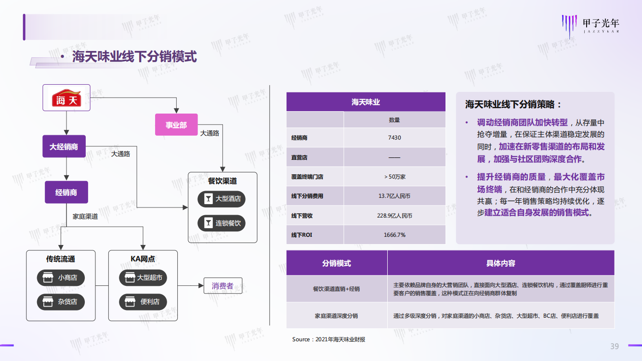Image resolution: width=642 pixels, height=361 pixels.
Task: Select the 事业部 pink box
Action: click(176, 125)
